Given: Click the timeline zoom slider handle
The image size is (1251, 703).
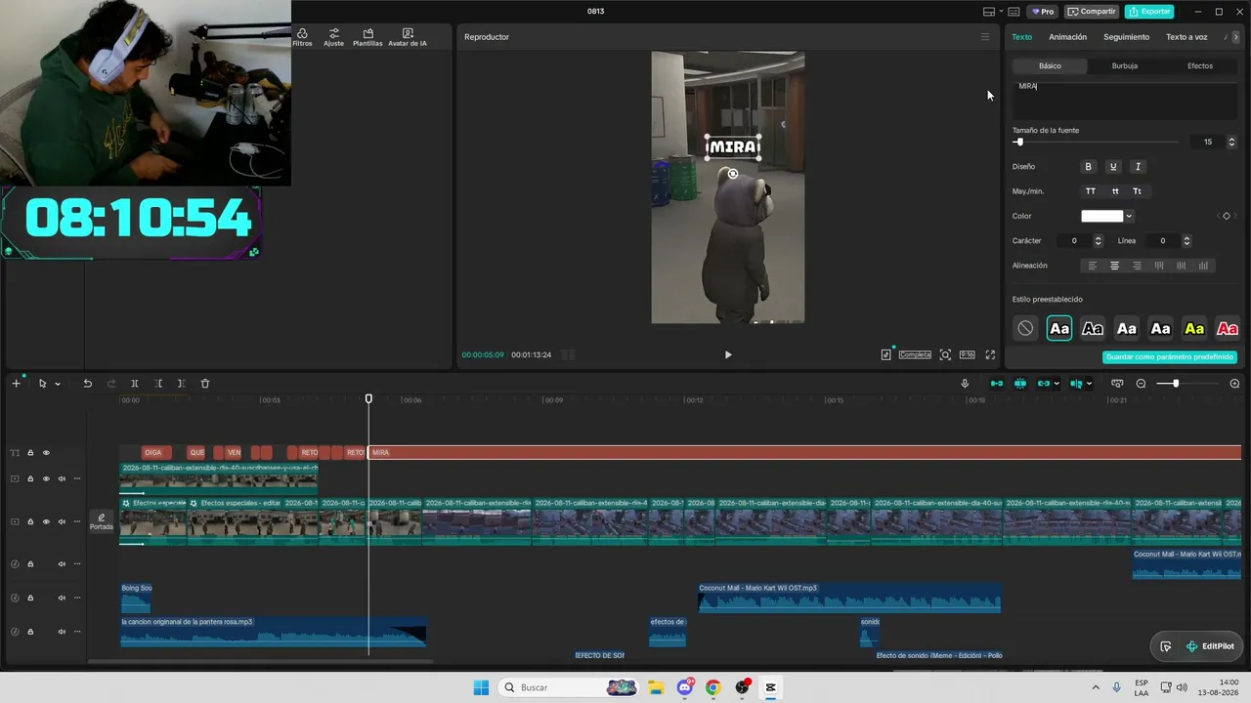Looking at the screenshot, I should (x=1176, y=384).
